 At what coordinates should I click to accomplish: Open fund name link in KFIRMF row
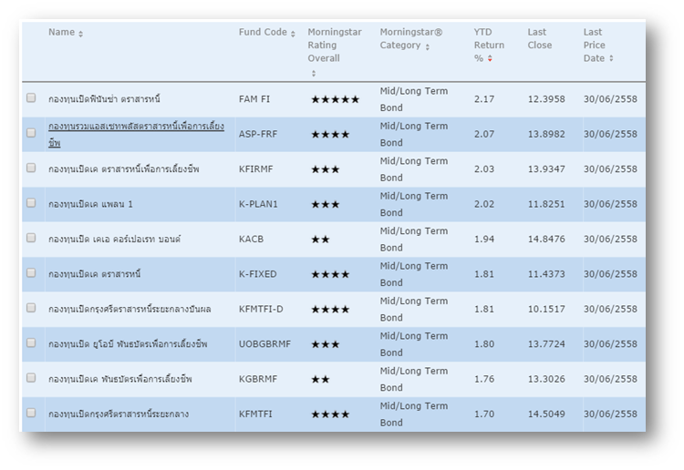123,169
